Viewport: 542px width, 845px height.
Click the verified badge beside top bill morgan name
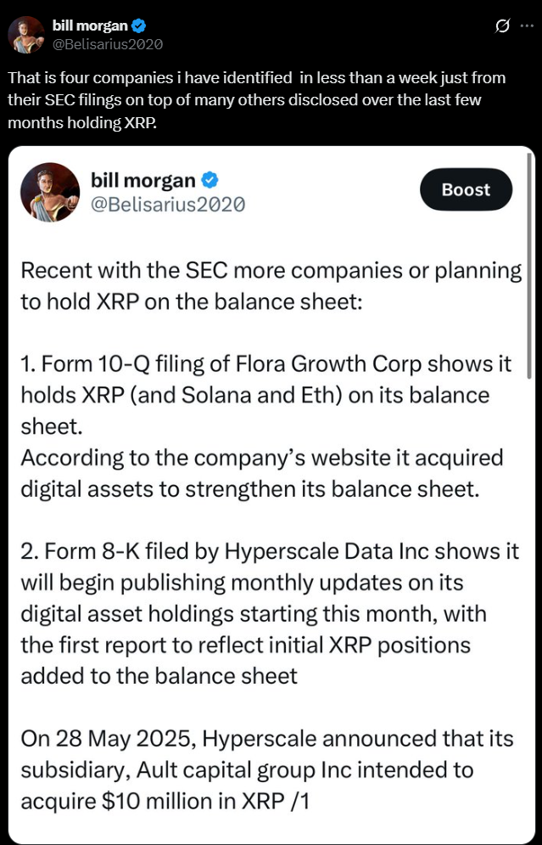[138, 25]
